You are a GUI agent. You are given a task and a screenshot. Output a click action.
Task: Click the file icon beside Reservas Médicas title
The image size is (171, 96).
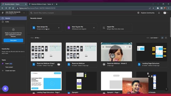69,65
